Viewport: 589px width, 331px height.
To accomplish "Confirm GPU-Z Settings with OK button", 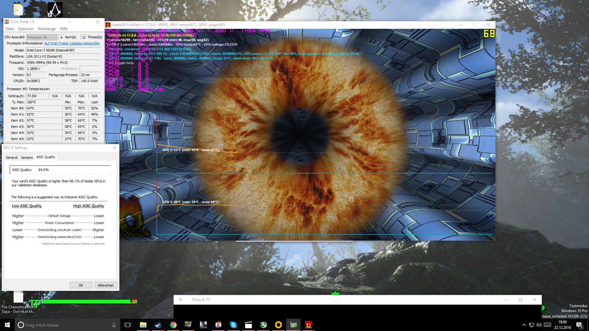I will click(81, 285).
